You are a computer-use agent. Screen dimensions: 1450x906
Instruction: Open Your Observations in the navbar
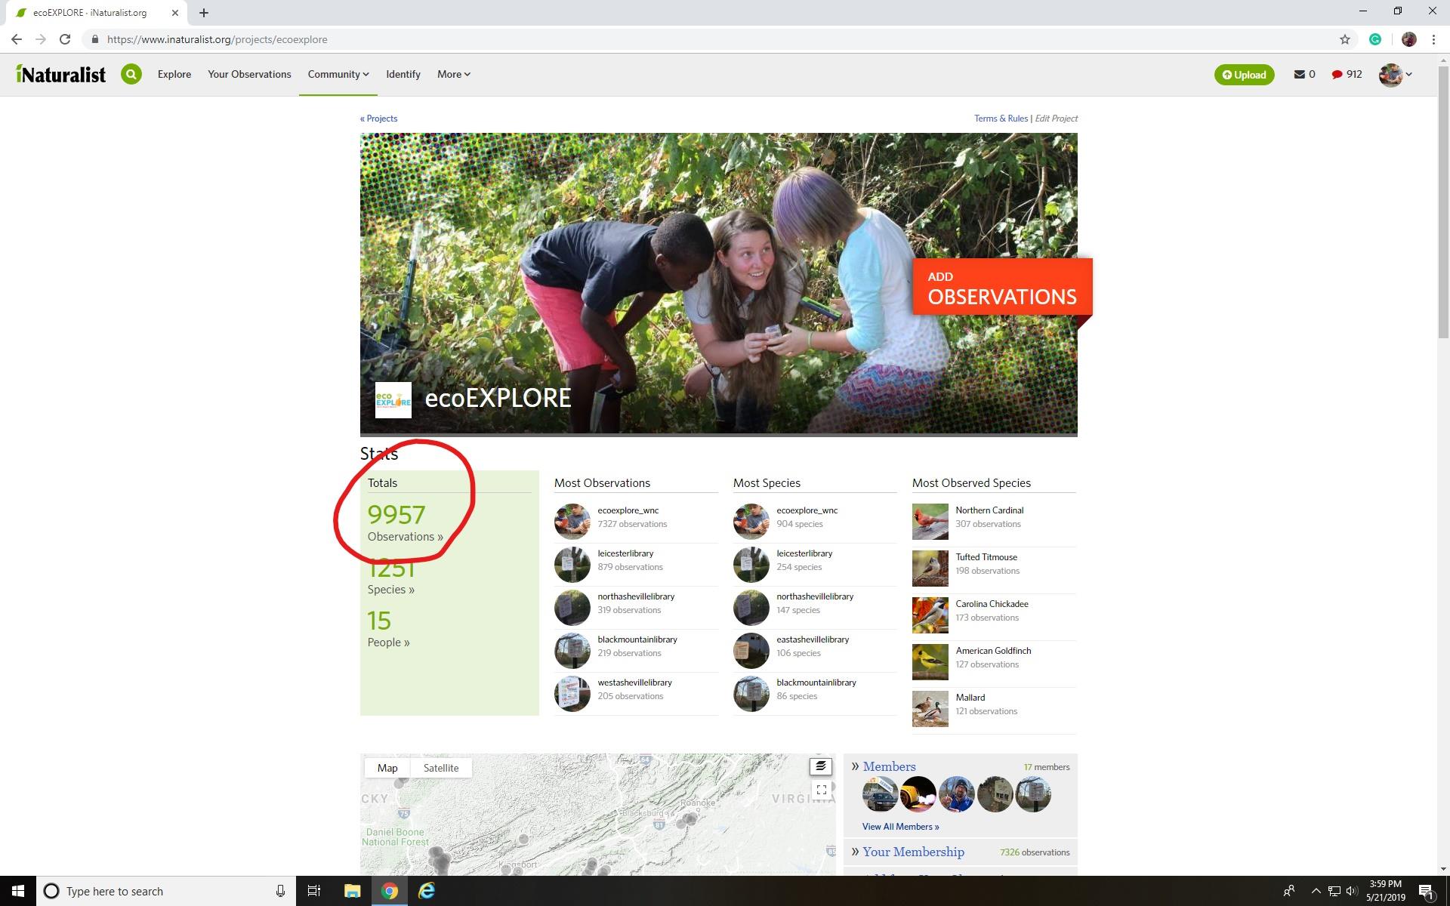tap(249, 74)
